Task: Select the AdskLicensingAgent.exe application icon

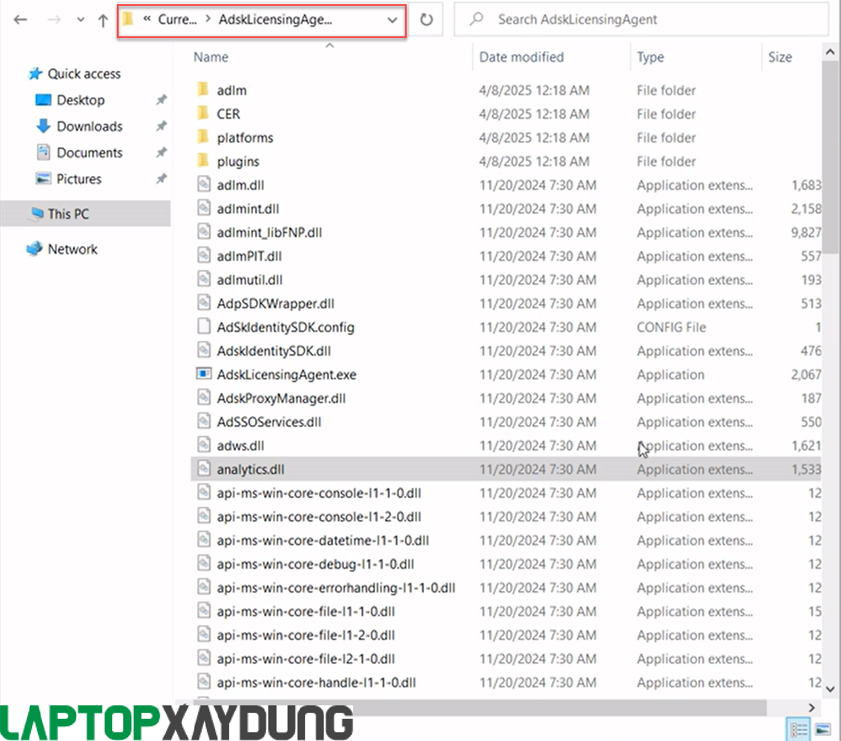Action: [203, 374]
